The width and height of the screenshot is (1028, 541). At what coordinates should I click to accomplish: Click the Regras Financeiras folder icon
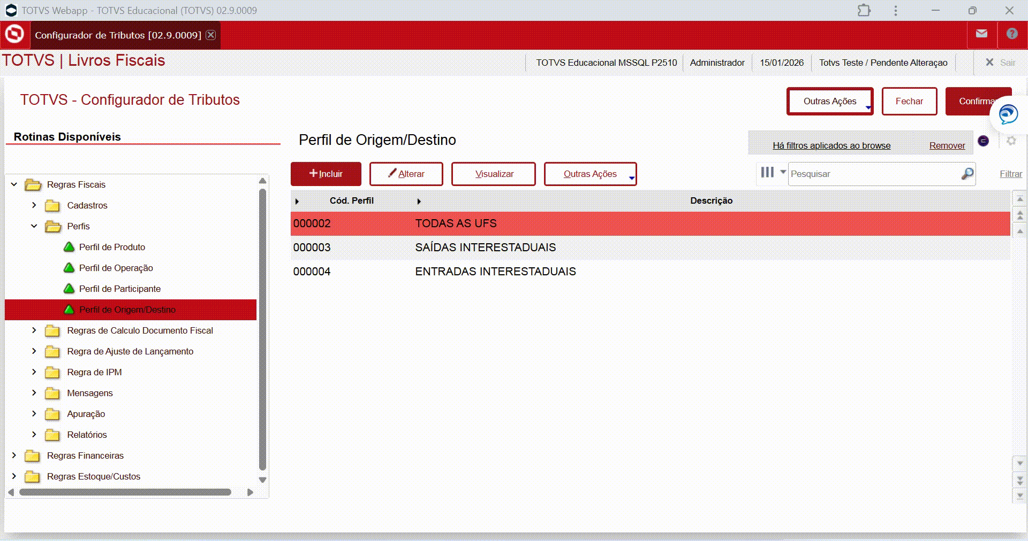[x=33, y=456]
